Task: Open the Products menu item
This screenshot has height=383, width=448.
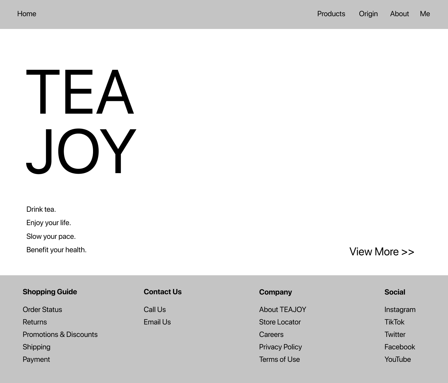Action: click(x=331, y=14)
